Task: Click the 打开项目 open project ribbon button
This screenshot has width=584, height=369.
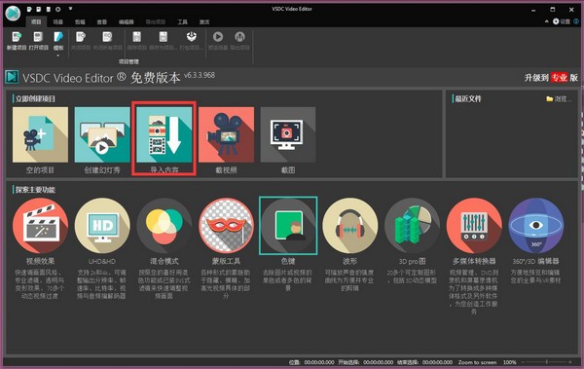Action: tap(38, 41)
